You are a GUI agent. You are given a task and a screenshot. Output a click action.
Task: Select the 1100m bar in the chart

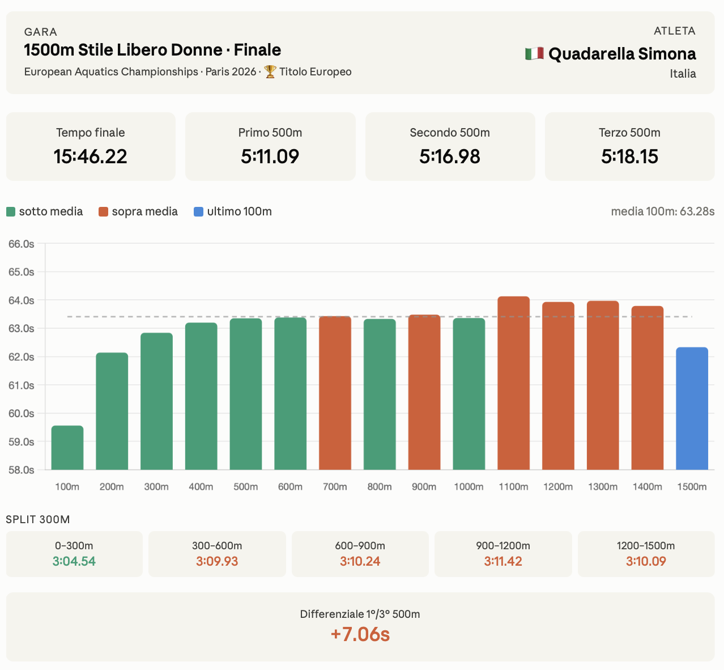pyautogui.click(x=514, y=383)
